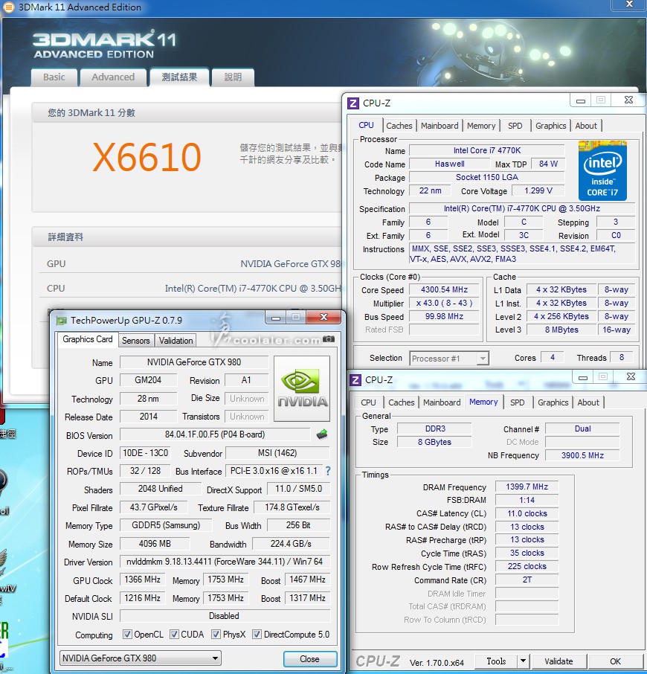Screen dimensions: 647x674
Task: Open the Processor #1 selection dropdown
Action: (x=449, y=358)
